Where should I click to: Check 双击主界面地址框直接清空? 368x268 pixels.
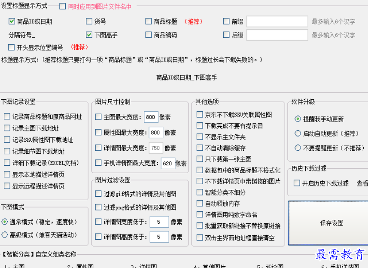[x=200, y=238]
